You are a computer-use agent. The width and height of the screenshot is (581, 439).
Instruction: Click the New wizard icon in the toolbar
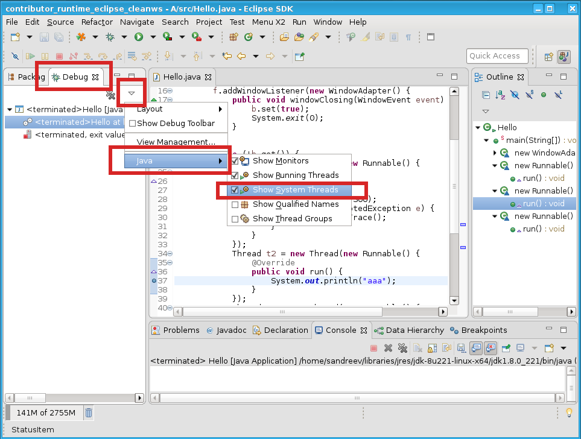pyautogui.click(x=16, y=37)
